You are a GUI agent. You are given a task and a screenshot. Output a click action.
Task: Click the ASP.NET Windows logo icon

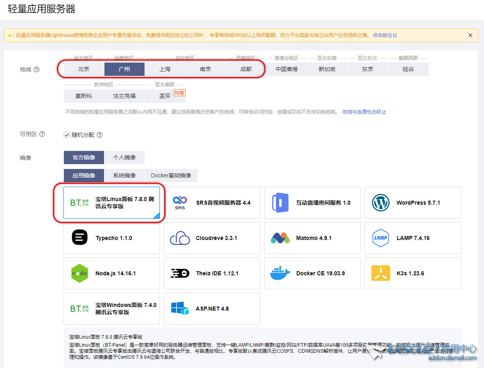[x=180, y=309]
